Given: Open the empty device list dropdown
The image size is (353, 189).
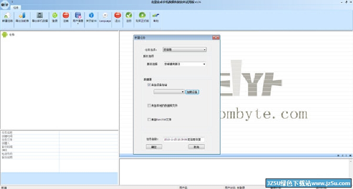Looking at the screenshot, I should 169,92.
